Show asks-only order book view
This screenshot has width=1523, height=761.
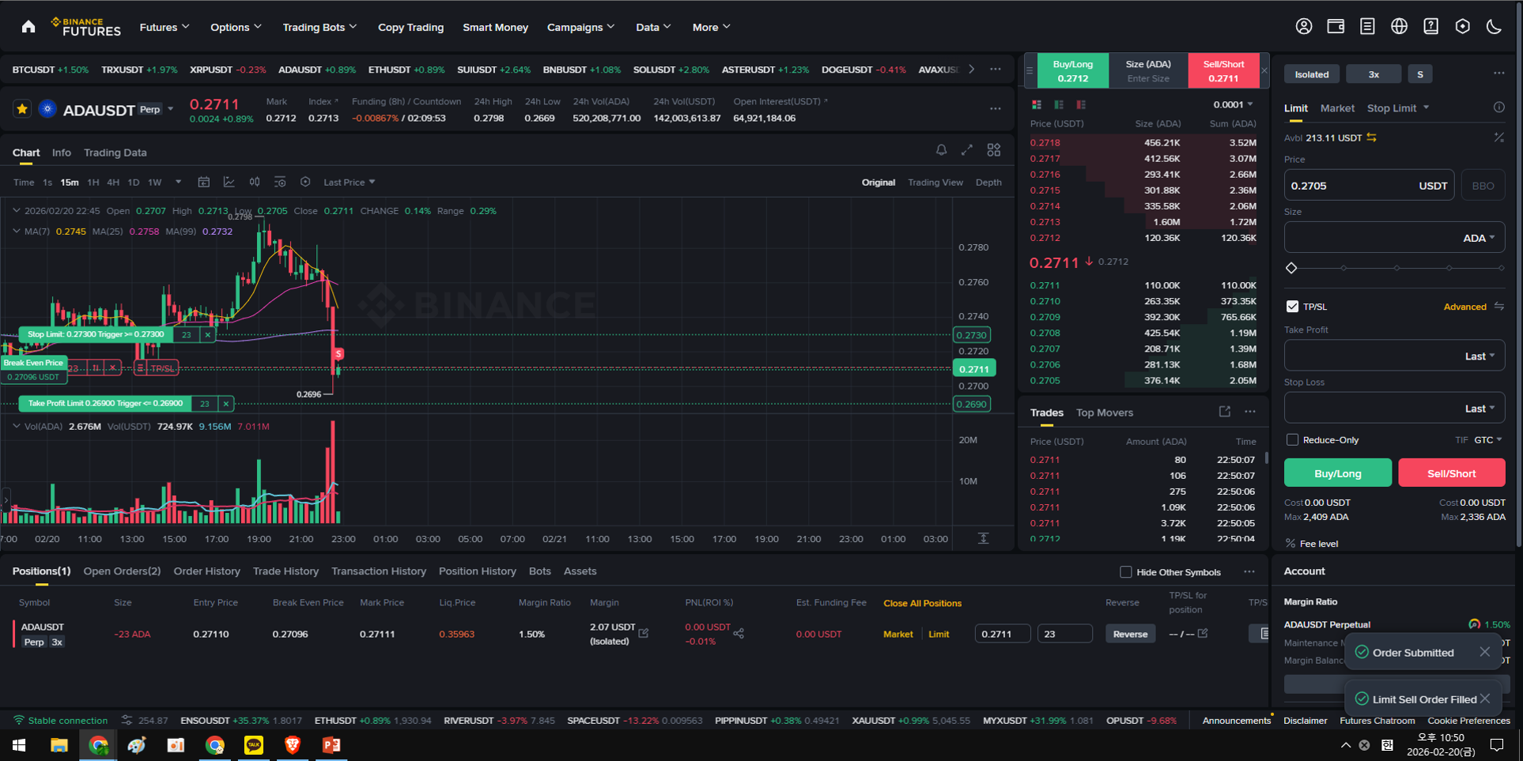click(x=1081, y=104)
